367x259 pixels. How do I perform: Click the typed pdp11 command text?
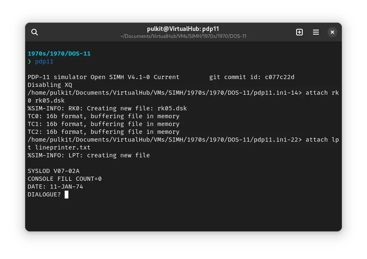[x=44, y=62]
